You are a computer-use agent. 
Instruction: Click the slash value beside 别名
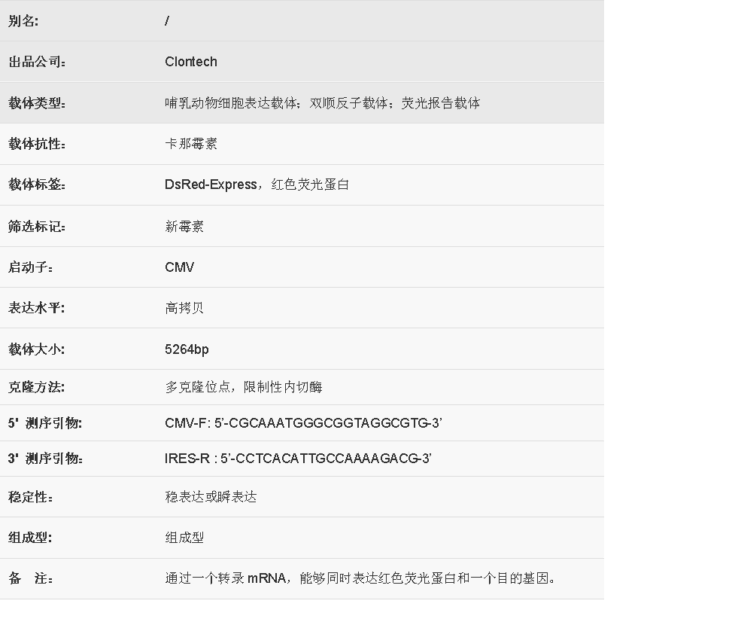pos(167,21)
